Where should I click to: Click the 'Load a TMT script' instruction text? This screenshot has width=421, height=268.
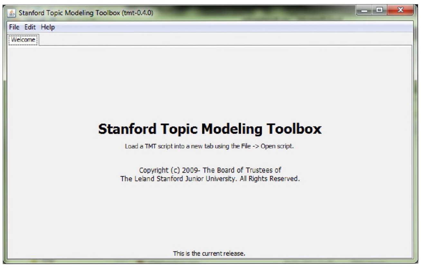[210, 146]
